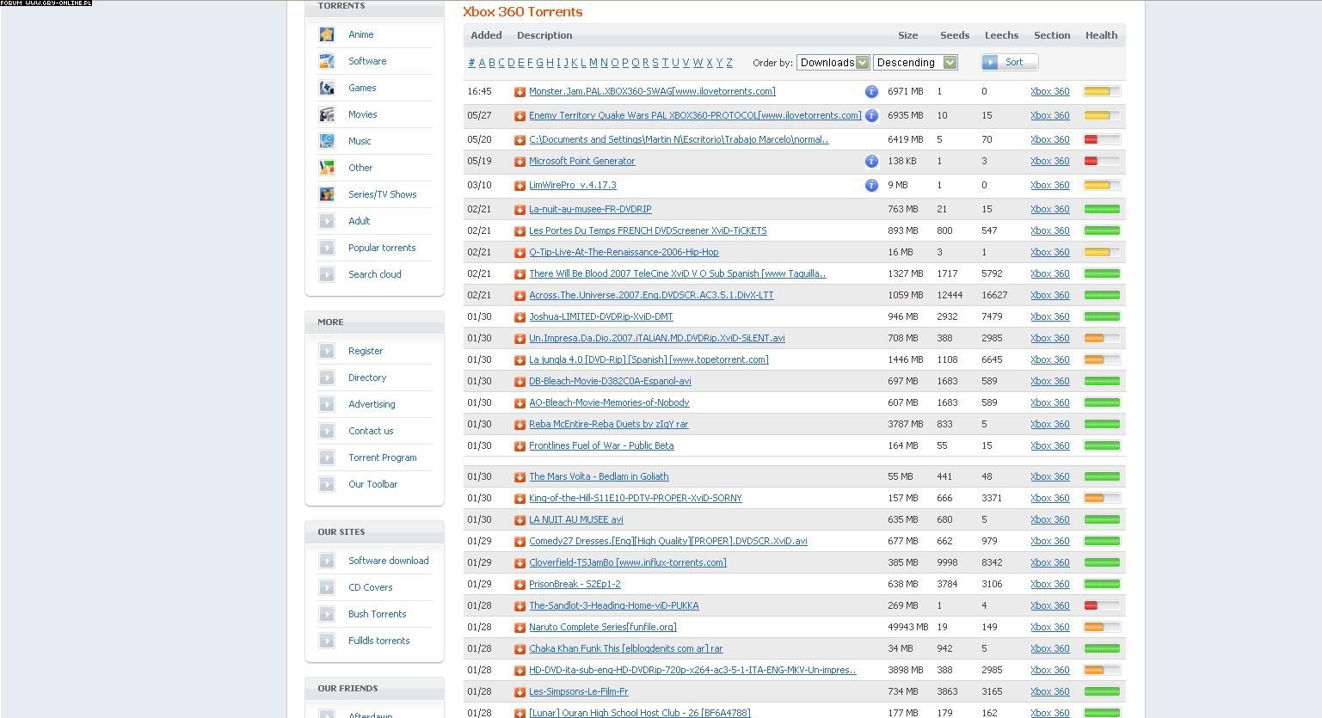Select Popular torrents in the sidebar menu
Image resolution: width=1322 pixels, height=718 pixels.
[x=381, y=248]
